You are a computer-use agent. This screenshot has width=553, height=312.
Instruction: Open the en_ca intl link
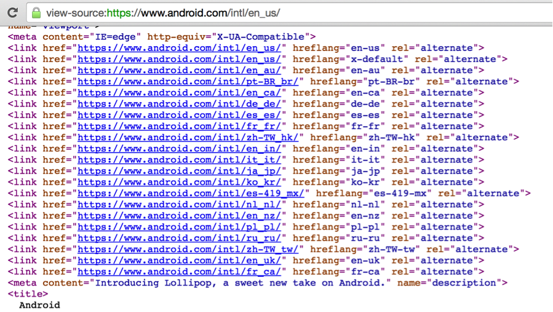[x=179, y=92]
